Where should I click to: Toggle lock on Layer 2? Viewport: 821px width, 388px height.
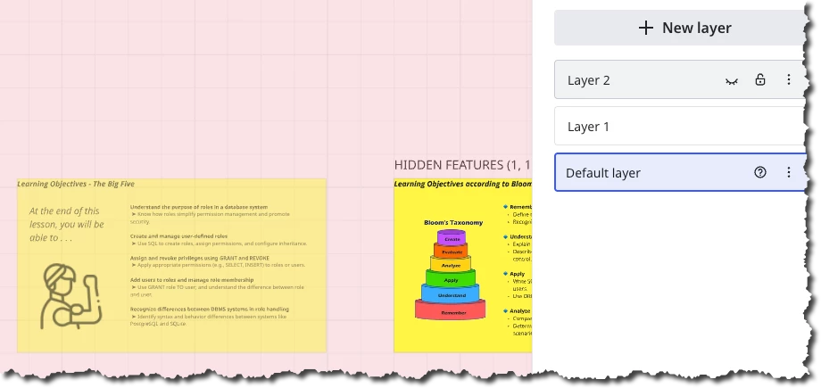click(x=759, y=79)
